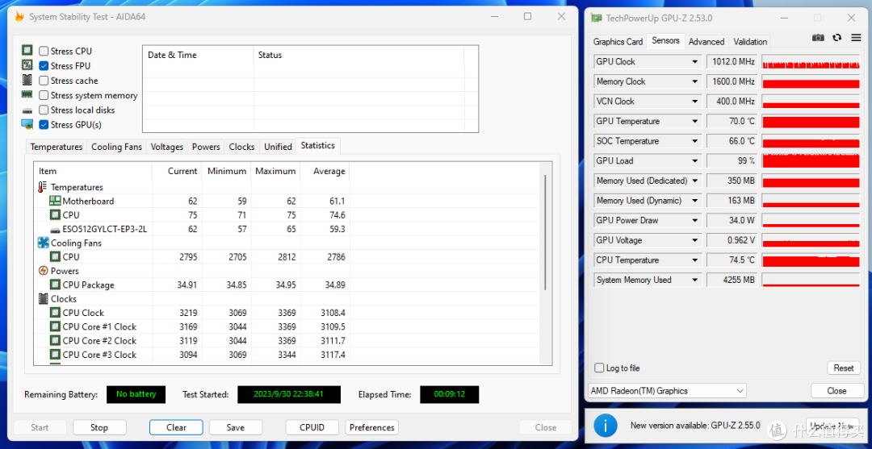Screen dimensions: 872x449
Task: Click the Elapsed Time 00:09:12 display
Action: (450, 395)
